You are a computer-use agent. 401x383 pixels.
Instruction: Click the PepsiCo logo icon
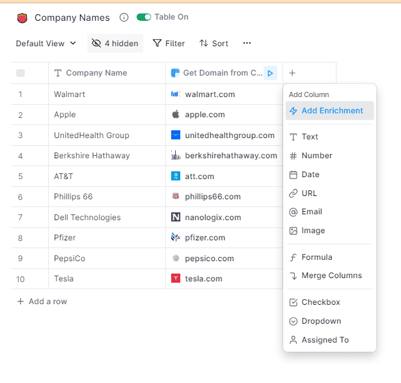pos(176,258)
